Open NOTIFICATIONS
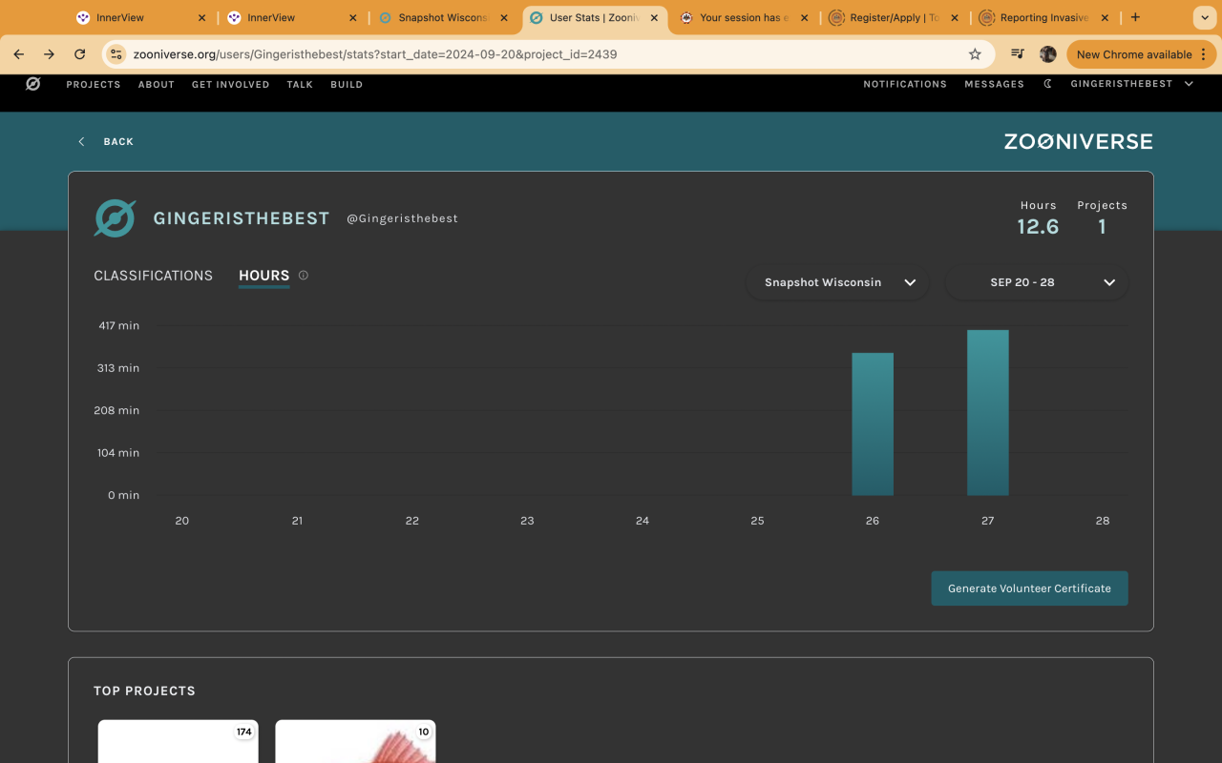This screenshot has width=1222, height=763. coord(905,84)
